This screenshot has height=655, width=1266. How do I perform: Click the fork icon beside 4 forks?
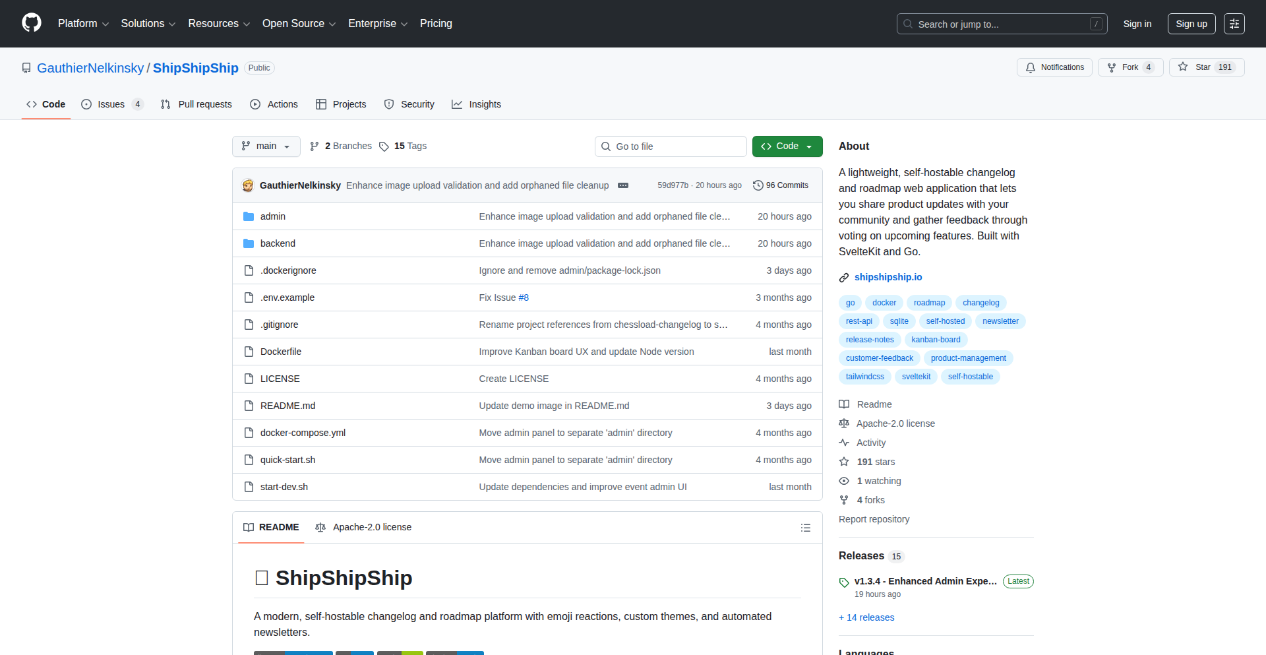pos(844,500)
